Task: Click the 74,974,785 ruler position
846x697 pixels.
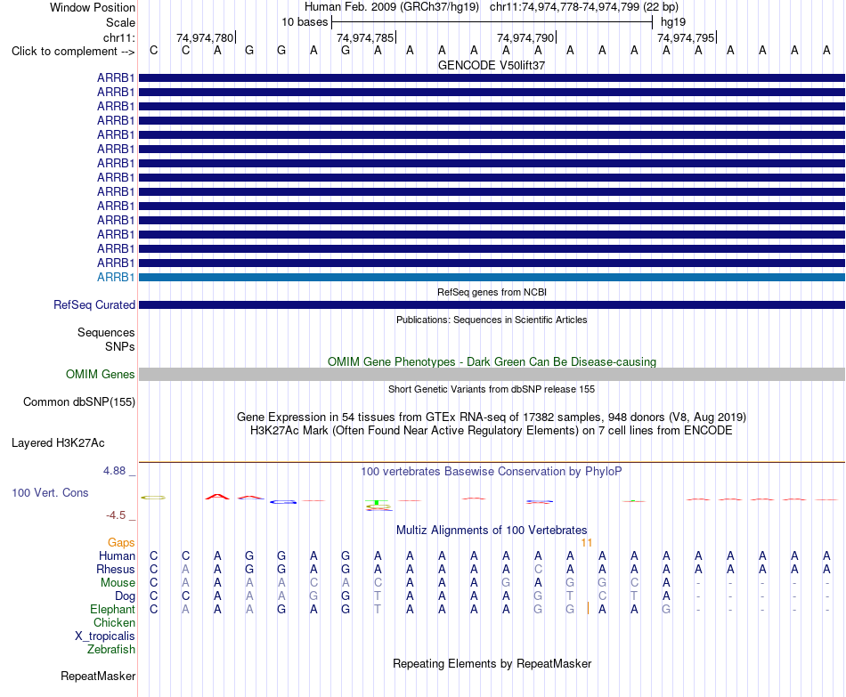Action: coord(365,37)
